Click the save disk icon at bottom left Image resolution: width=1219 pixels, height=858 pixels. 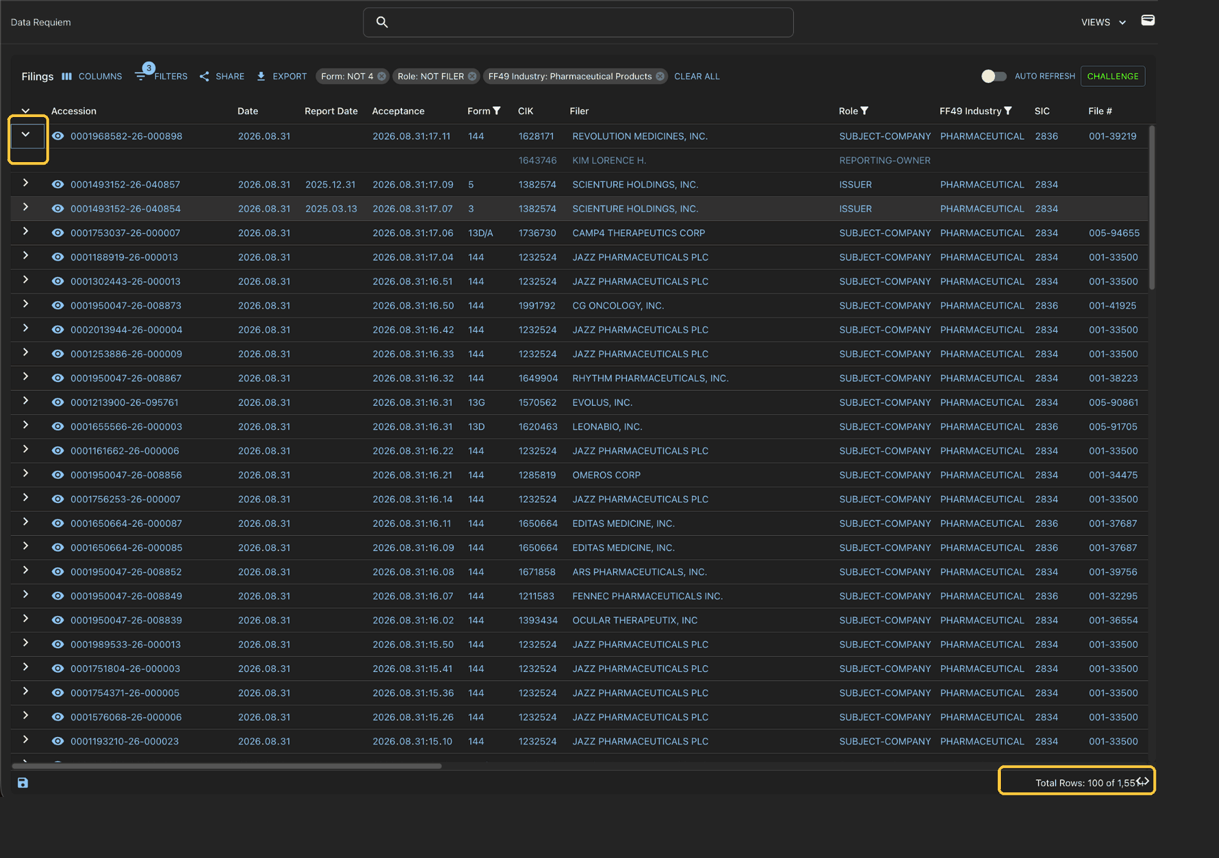point(23,783)
